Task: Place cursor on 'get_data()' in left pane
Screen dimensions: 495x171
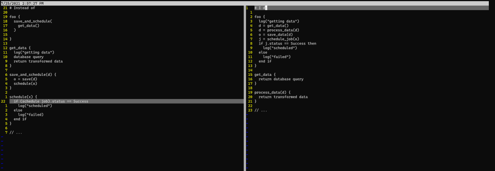Action: coord(29,26)
